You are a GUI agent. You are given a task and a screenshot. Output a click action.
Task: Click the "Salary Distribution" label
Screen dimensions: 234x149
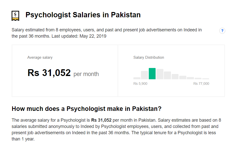[149, 57]
